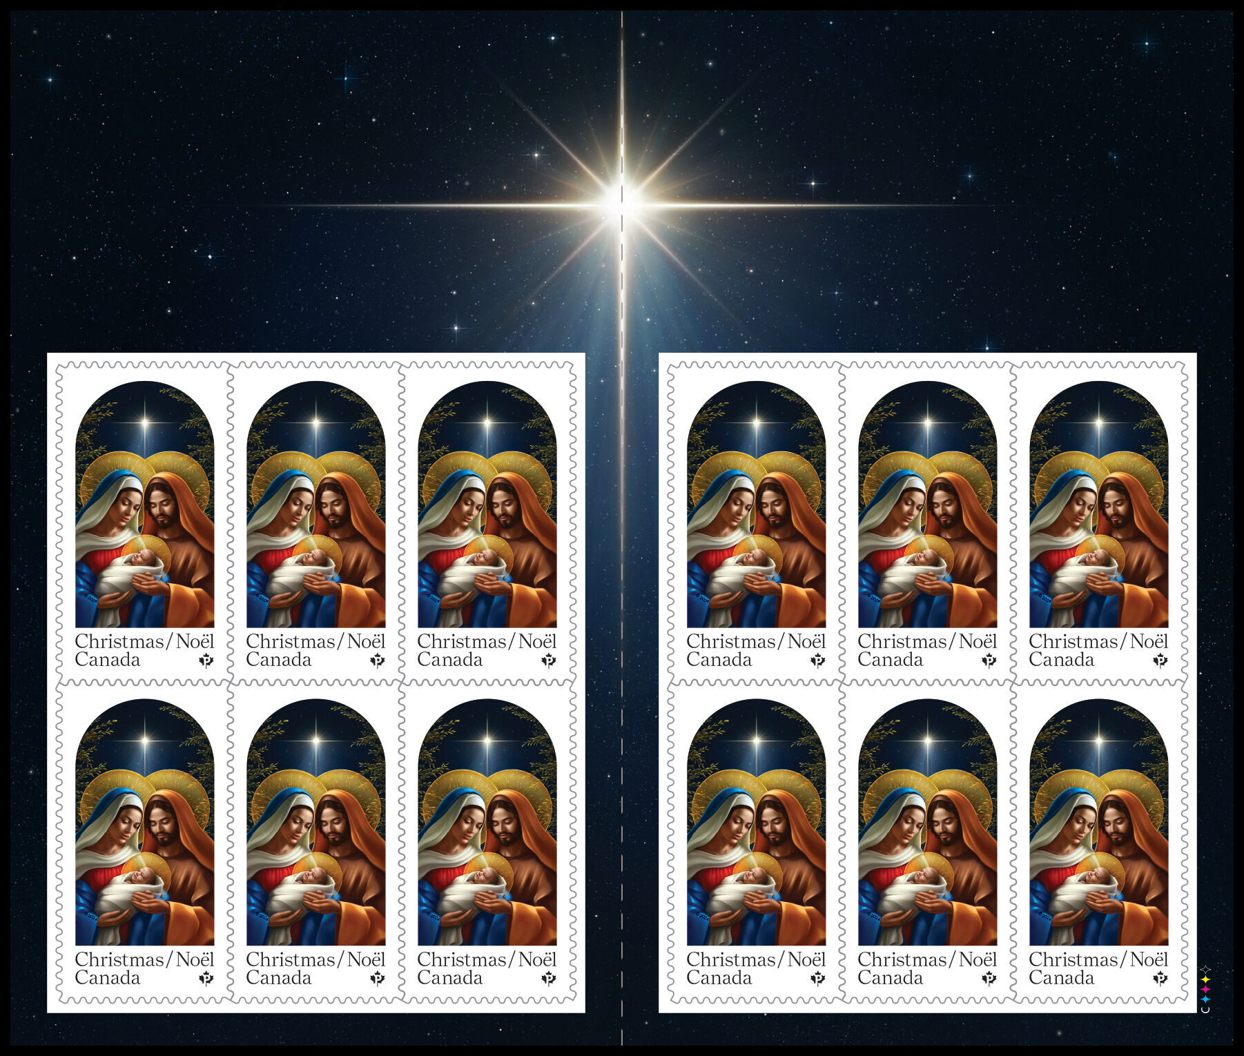Click "Christmas/Noël" text on left pane top-middle stamp
The image size is (1244, 1056).
tap(315, 641)
